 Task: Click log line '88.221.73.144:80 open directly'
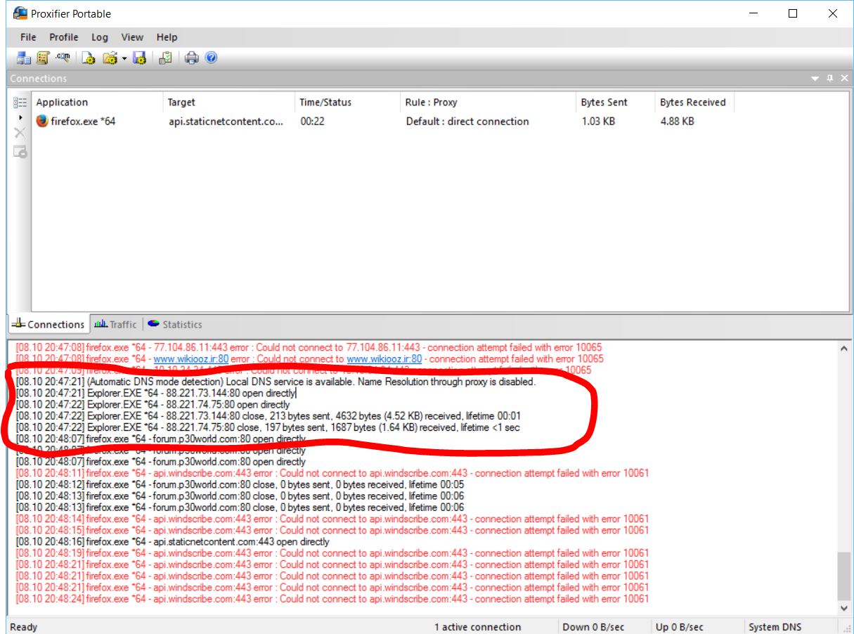point(156,393)
